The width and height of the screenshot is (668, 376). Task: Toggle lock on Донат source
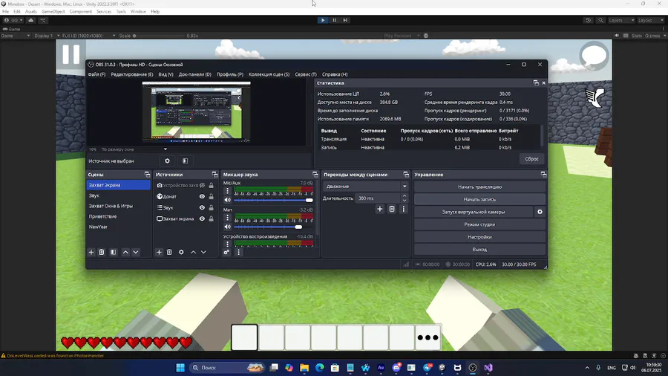pos(211,196)
